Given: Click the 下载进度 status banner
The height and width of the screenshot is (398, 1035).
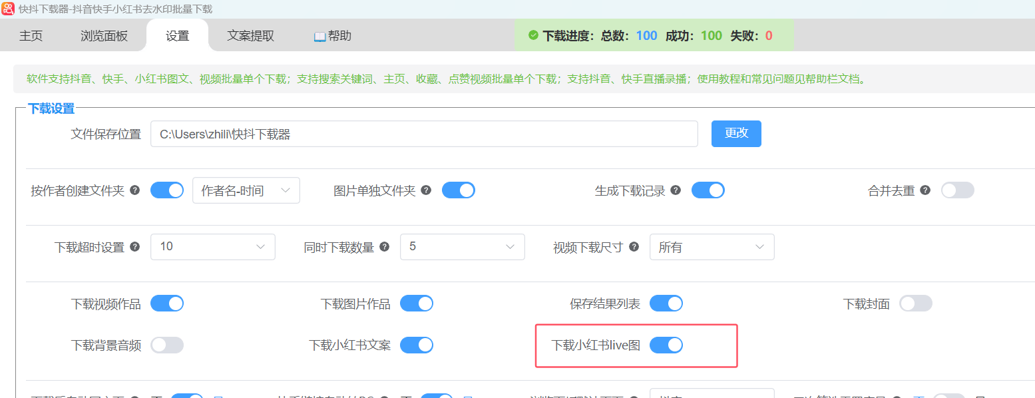Looking at the screenshot, I should (x=654, y=35).
